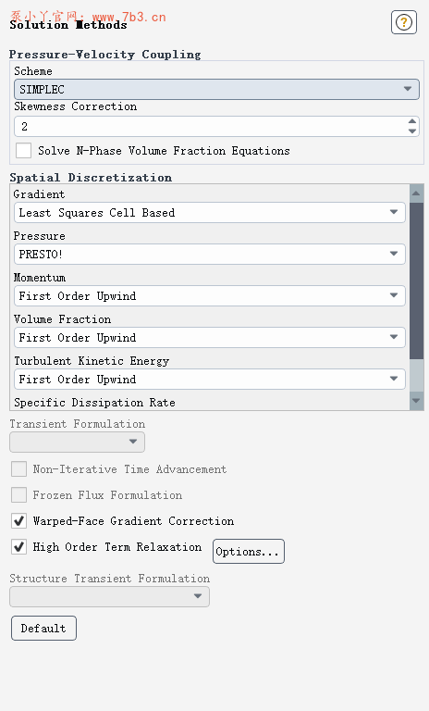Expand the Gradient Least Squares dropdown
Image resolution: width=429 pixels, height=711 pixels.
tap(210, 213)
